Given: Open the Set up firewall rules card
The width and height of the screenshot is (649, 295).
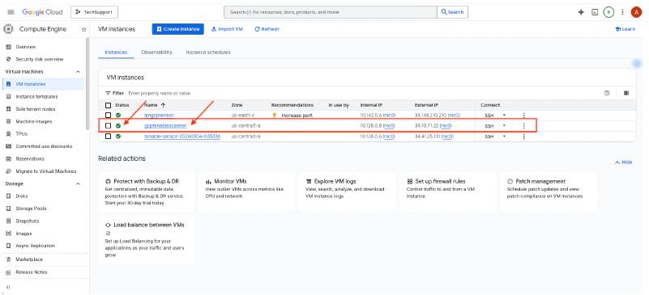Looking at the screenshot, I should click(448, 192).
